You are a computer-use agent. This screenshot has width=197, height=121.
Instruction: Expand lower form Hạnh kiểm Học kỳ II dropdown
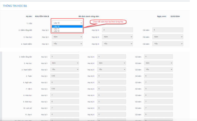tap(111, 69)
